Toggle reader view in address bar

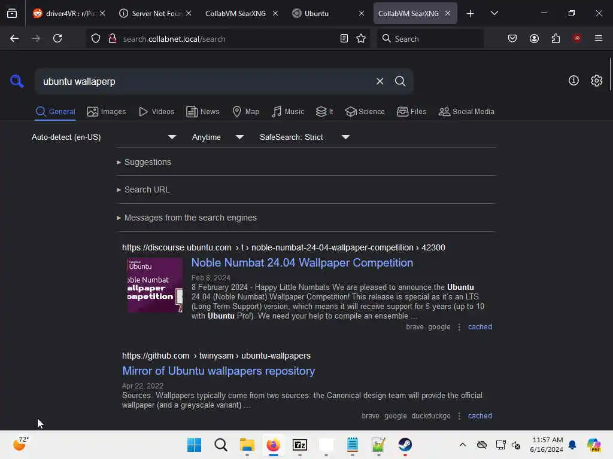pos(344,38)
